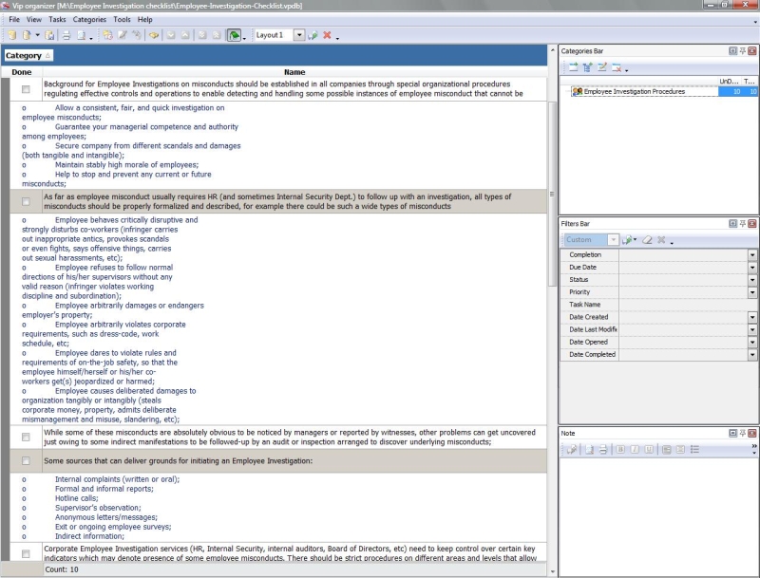Tick checkbox for 'Some sources that can deliver' task

pos(26,461)
